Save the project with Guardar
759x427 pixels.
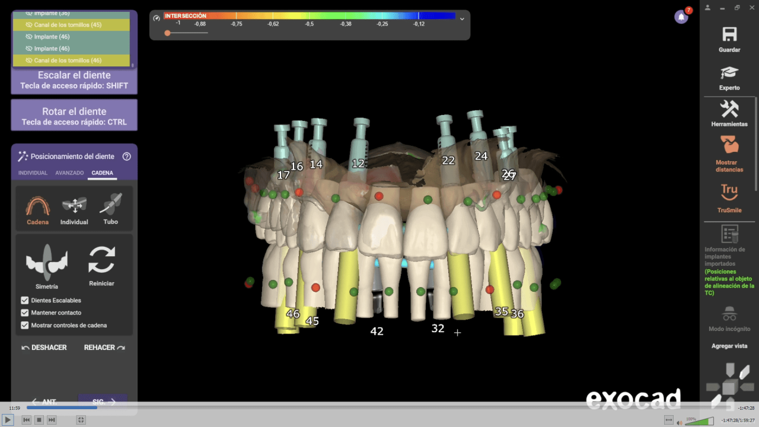[729, 40]
